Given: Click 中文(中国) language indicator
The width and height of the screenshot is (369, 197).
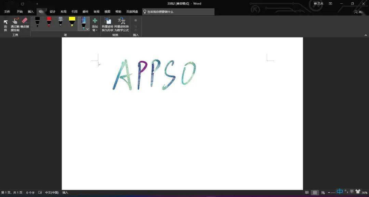Looking at the screenshot, I should click(51, 192).
